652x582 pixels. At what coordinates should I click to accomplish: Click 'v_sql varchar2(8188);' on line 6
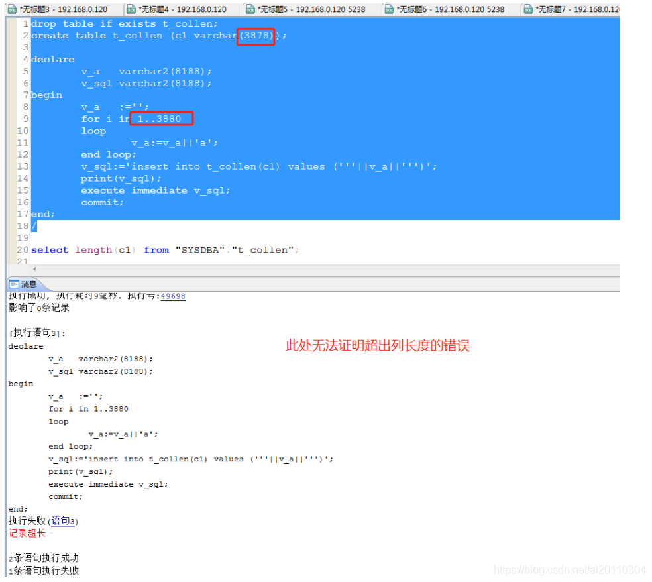click(x=146, y=84)
